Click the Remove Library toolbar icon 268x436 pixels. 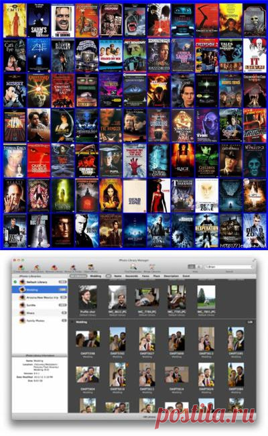coord(54,267)
